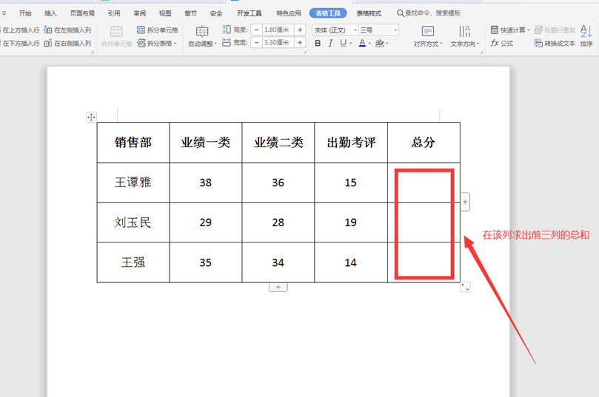
Task: Open the Auto Adjust dropdown
Action: [202, 37]
